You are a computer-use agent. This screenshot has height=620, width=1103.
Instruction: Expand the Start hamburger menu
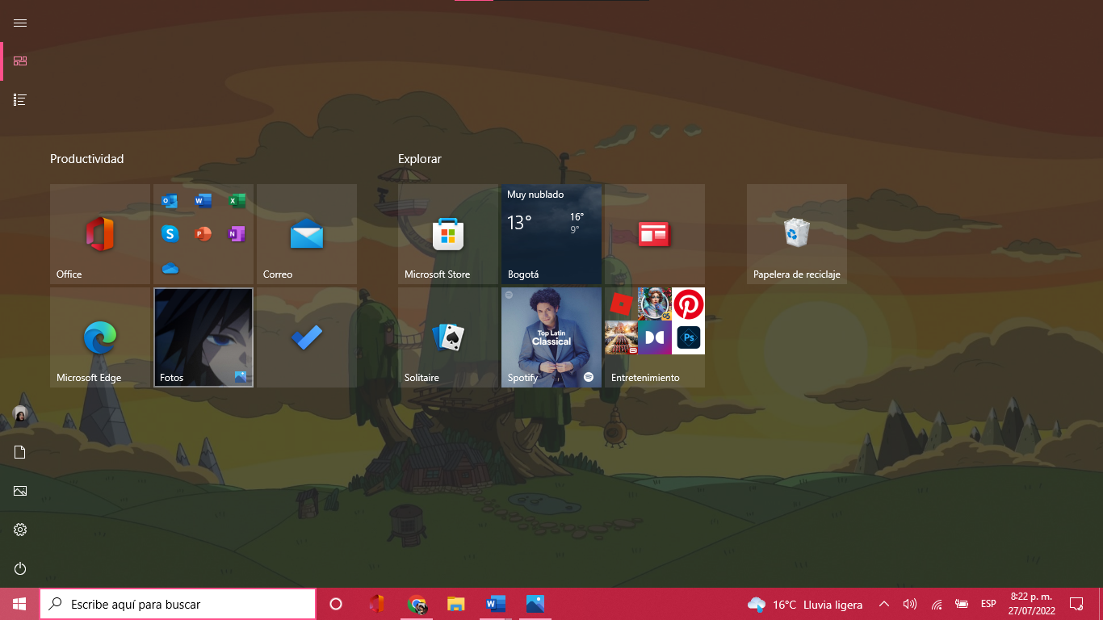pos(20,23)
